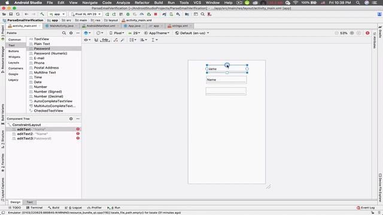The image size is (383, 215).
Task: Open the Align dropdown in design toolbar
Action: pos(144,40)
